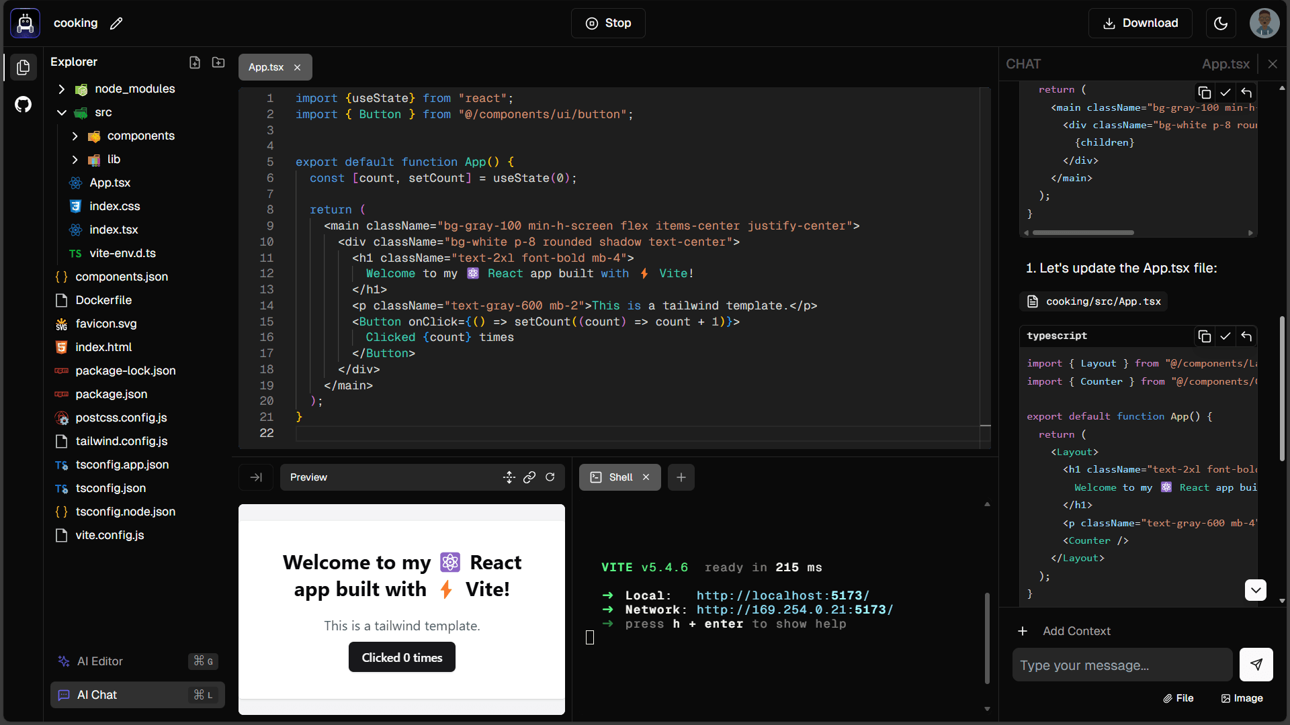Select the App.tsx editor tab
1290x725 pixels.
click(x=266, y=67)
